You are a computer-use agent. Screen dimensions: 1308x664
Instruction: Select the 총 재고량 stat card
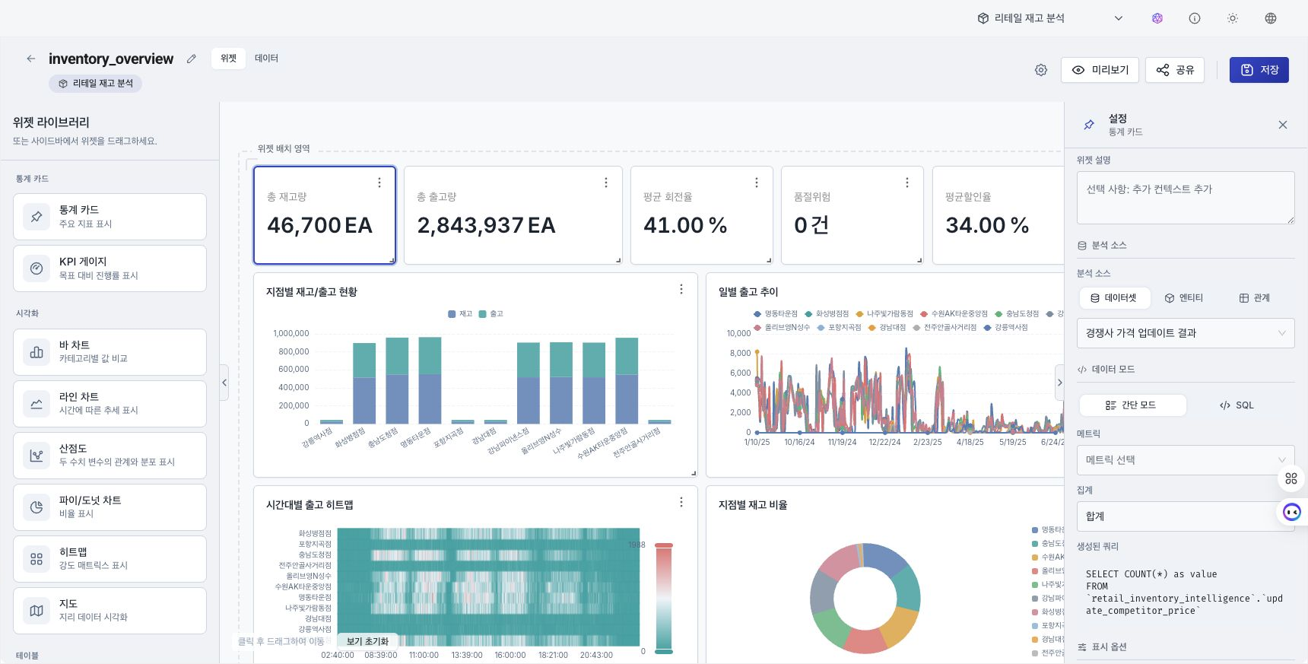pyautogui.click(x=325, y=215)
